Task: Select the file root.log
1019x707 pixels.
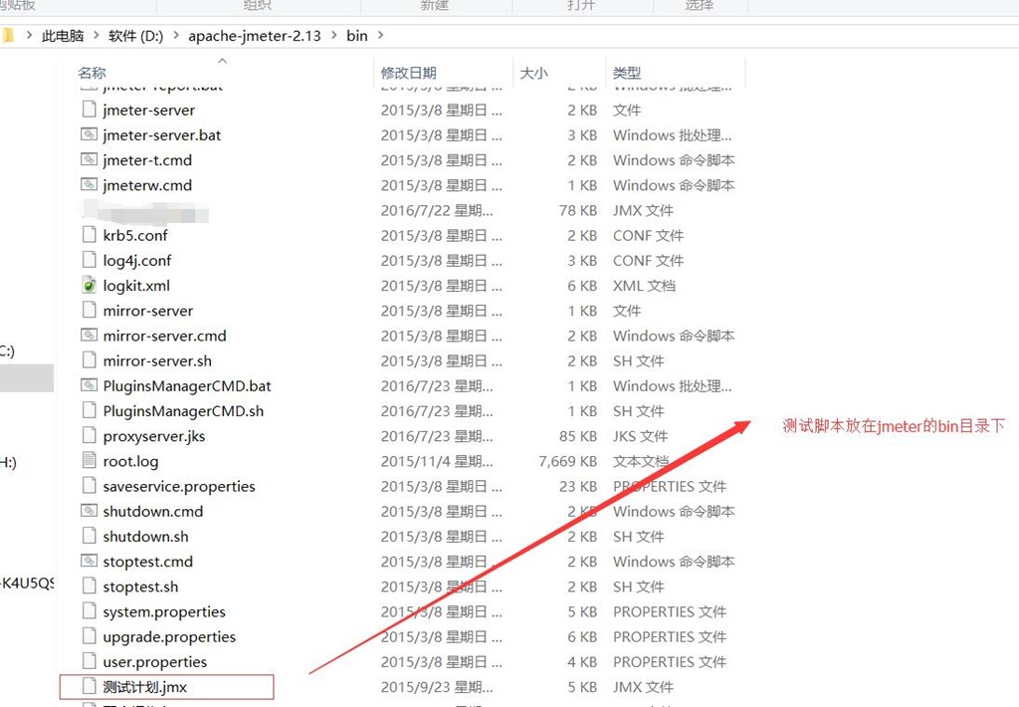Action: [130, 461]
